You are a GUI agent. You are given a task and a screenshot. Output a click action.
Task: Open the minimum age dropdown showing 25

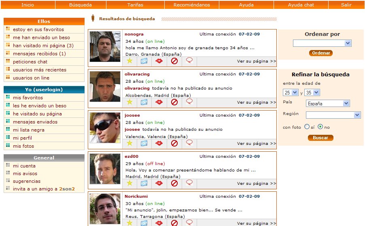pos(291,92)
